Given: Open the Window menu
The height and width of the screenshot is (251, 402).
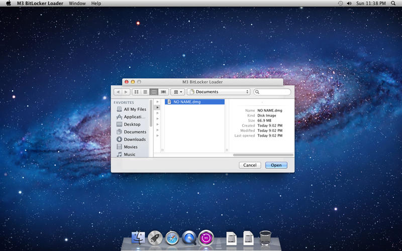Looking at the screenshot, I should point(77,4).
